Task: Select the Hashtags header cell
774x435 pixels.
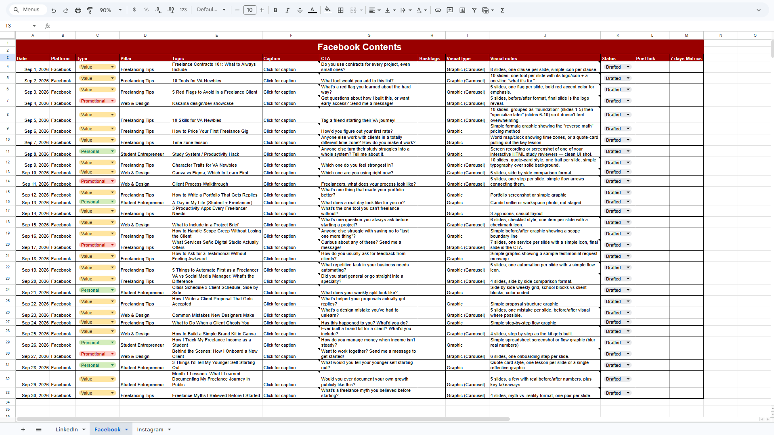Action: tap(432, 58)
